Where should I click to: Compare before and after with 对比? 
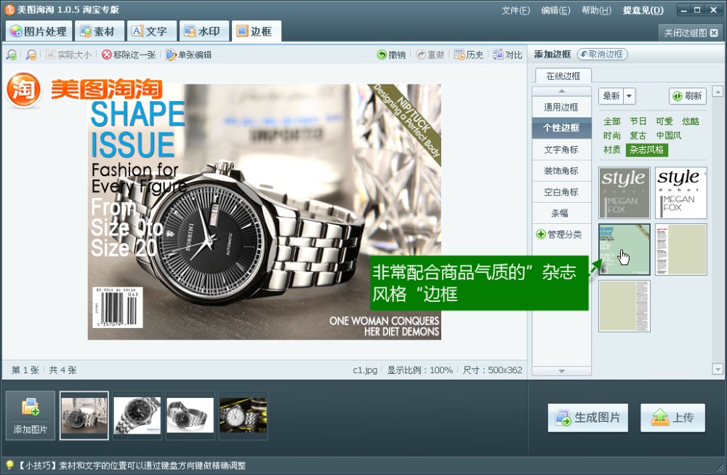(507, 55)
